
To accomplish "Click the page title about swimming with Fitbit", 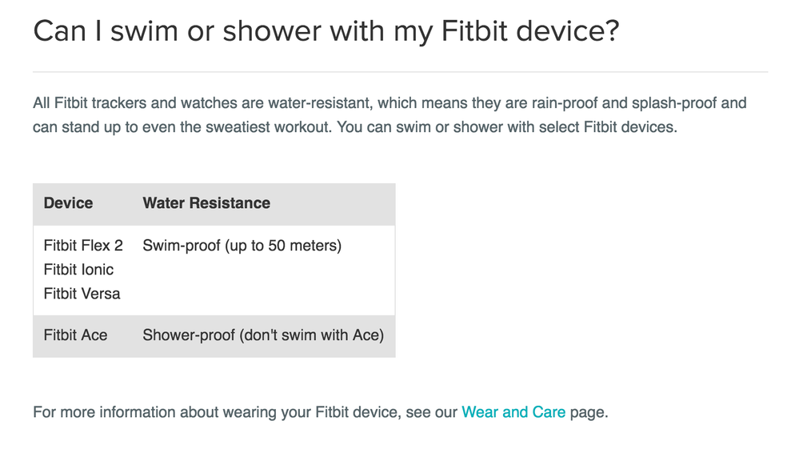I will coord(326,30).
